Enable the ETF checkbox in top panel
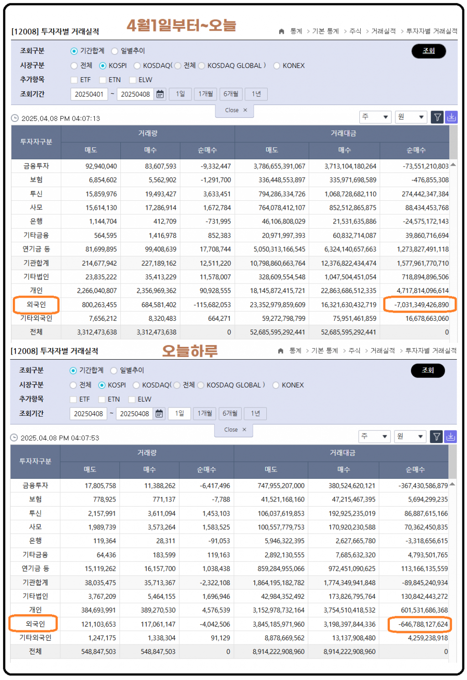467x680 pixels. coord(74,80)
